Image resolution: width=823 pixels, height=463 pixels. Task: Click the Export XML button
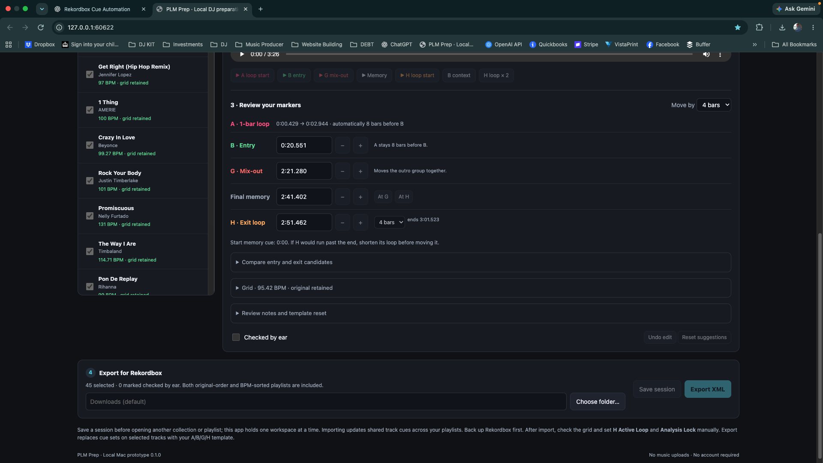(708, 389)
